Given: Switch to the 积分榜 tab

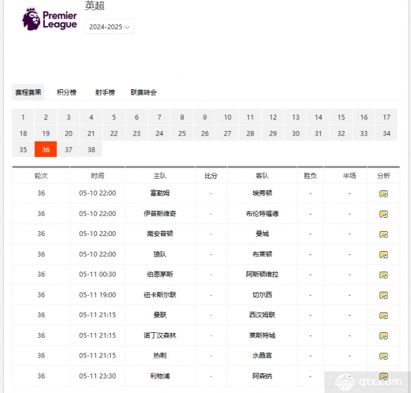Looking at the screenshot, I should point(66,92).
